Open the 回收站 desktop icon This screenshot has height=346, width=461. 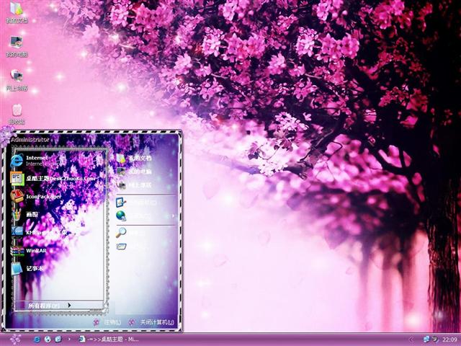point(17,114)
